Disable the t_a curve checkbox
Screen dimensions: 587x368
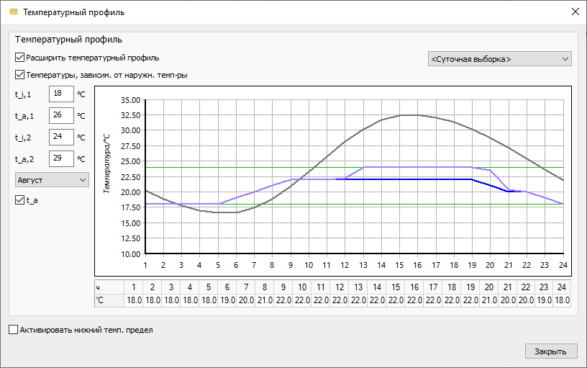pos(19,200)
